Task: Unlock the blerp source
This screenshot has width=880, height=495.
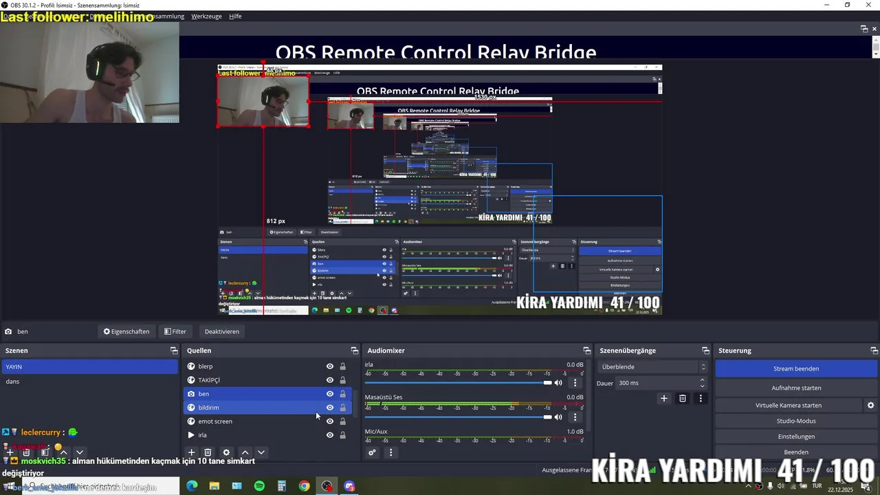Action: (x=343, y=366)
